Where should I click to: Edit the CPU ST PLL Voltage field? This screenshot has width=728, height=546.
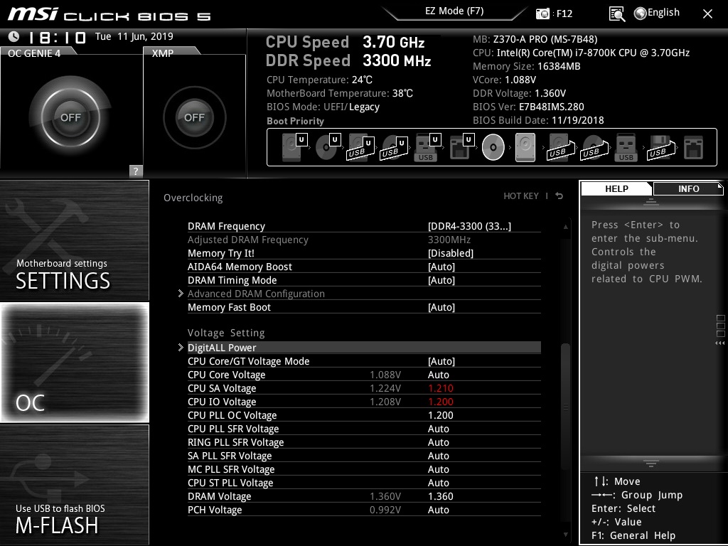[x=438, y=483]
